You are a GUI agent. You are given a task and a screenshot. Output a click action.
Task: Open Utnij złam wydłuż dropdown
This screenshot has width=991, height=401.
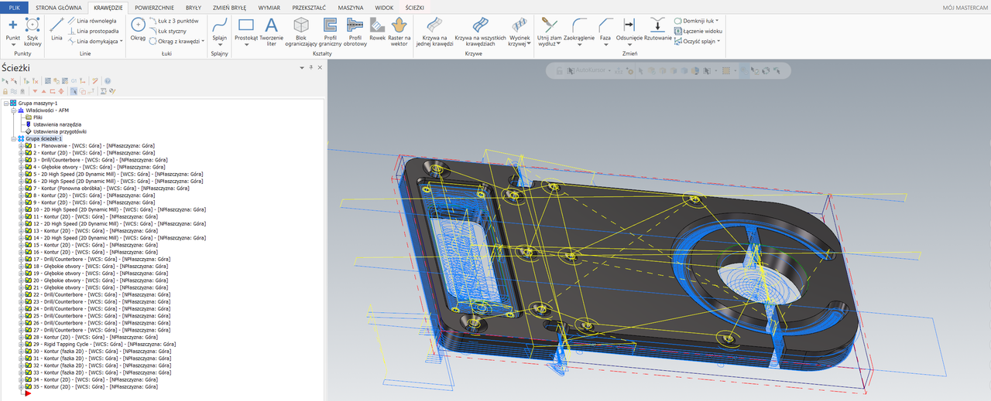(559, 43)
